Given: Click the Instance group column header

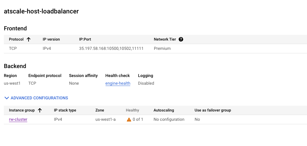Looking at the screenshot, I should 22,110.
